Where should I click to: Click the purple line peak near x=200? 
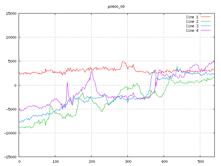point(92,71)
